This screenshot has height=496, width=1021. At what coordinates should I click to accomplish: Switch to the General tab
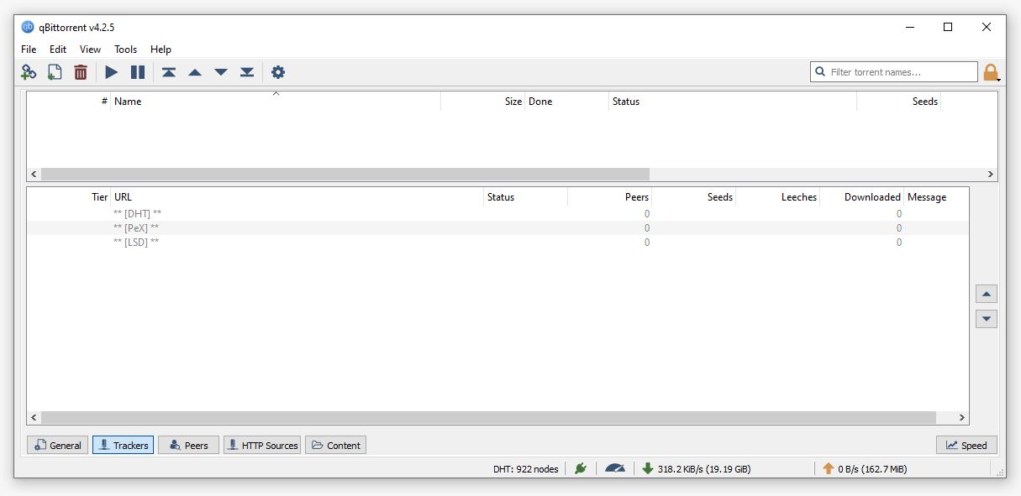coord(57,445)
